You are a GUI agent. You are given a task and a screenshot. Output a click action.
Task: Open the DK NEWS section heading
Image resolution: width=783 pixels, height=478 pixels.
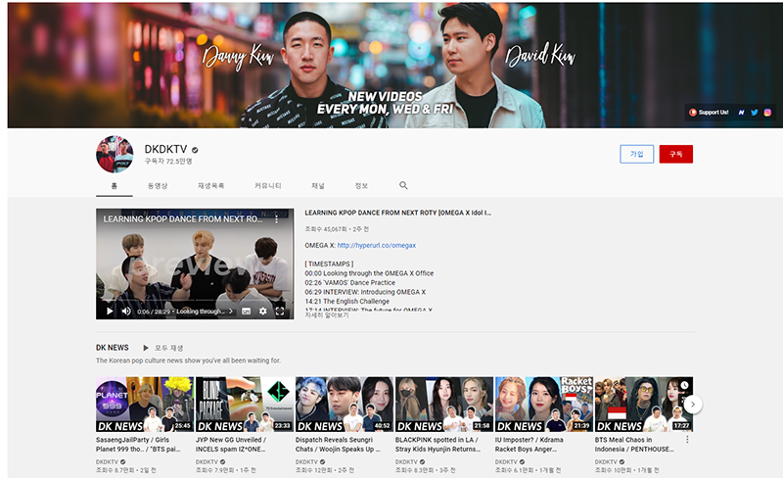tap(113, 348)
